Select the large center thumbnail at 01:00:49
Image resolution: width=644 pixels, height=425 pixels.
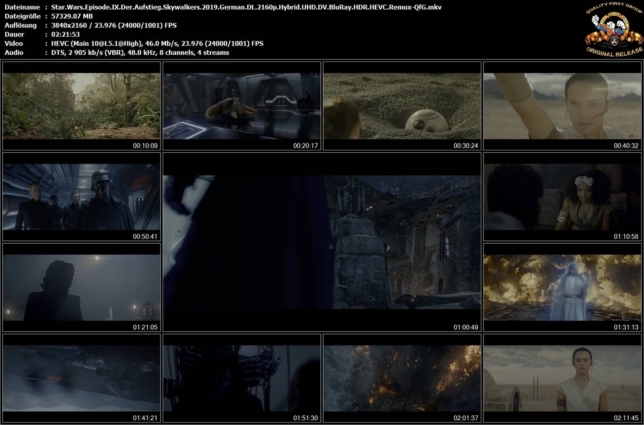pos(322,242)
